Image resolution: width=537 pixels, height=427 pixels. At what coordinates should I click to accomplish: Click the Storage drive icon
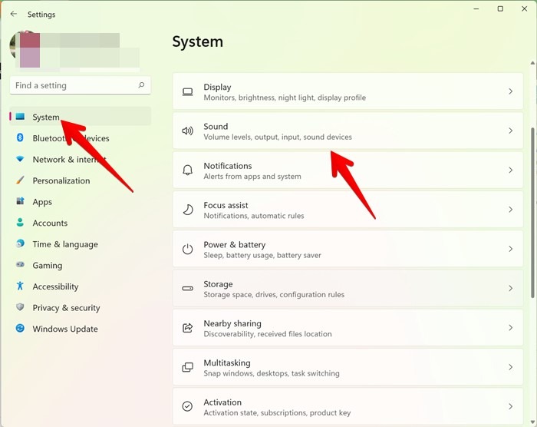pyautogui.click(x=187, y=289)
